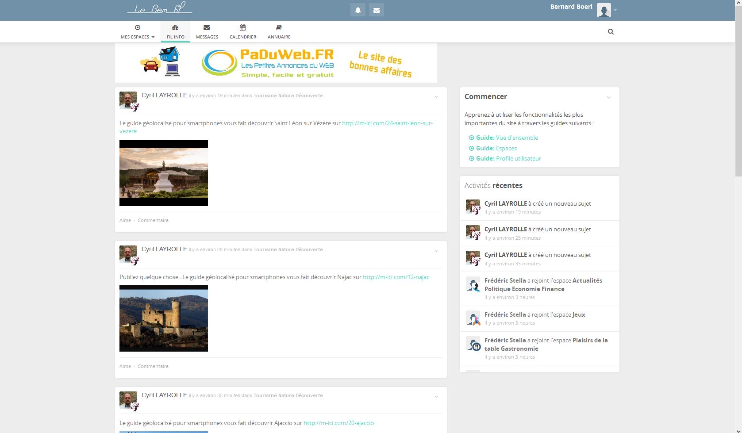Open the envelope messages icon in header

[377, 10]
